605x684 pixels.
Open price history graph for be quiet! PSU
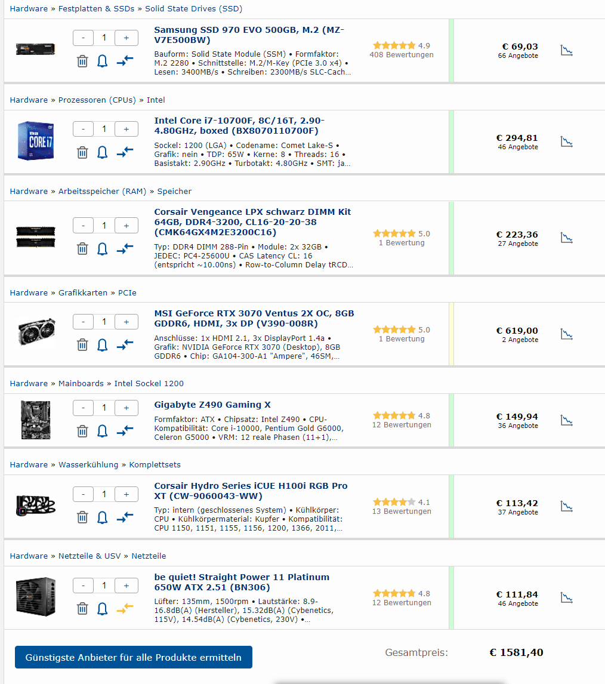[x=567, y=597]
